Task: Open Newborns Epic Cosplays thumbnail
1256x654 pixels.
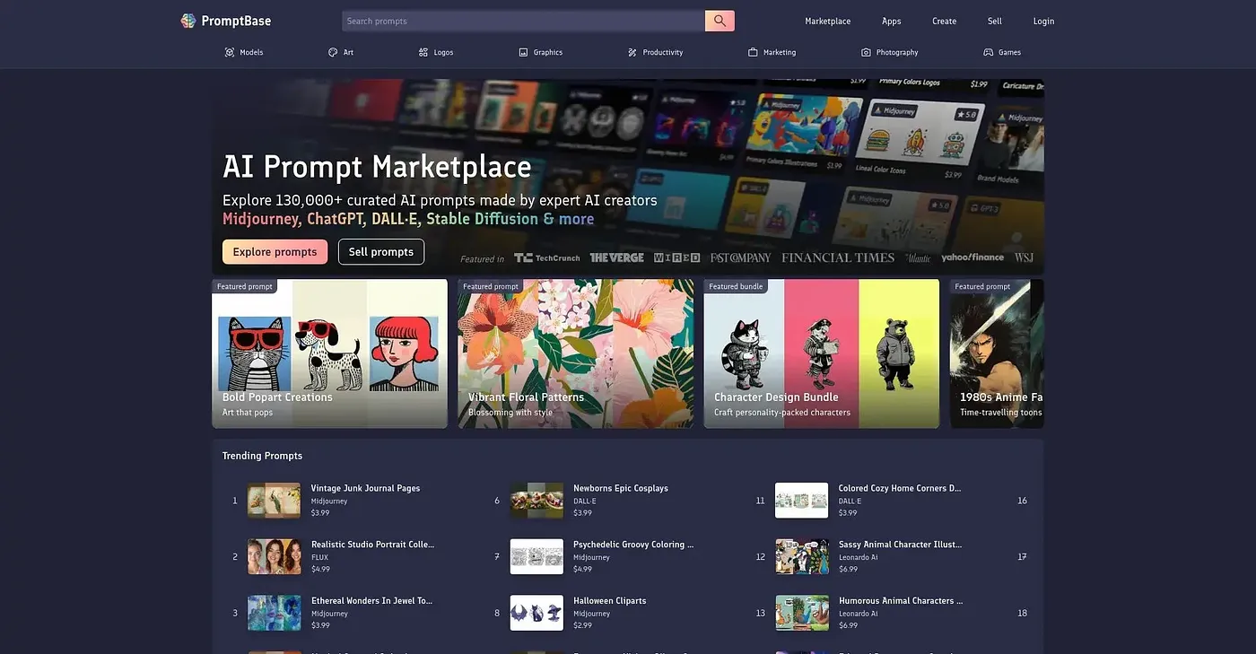Action: [x=536, y=501]
